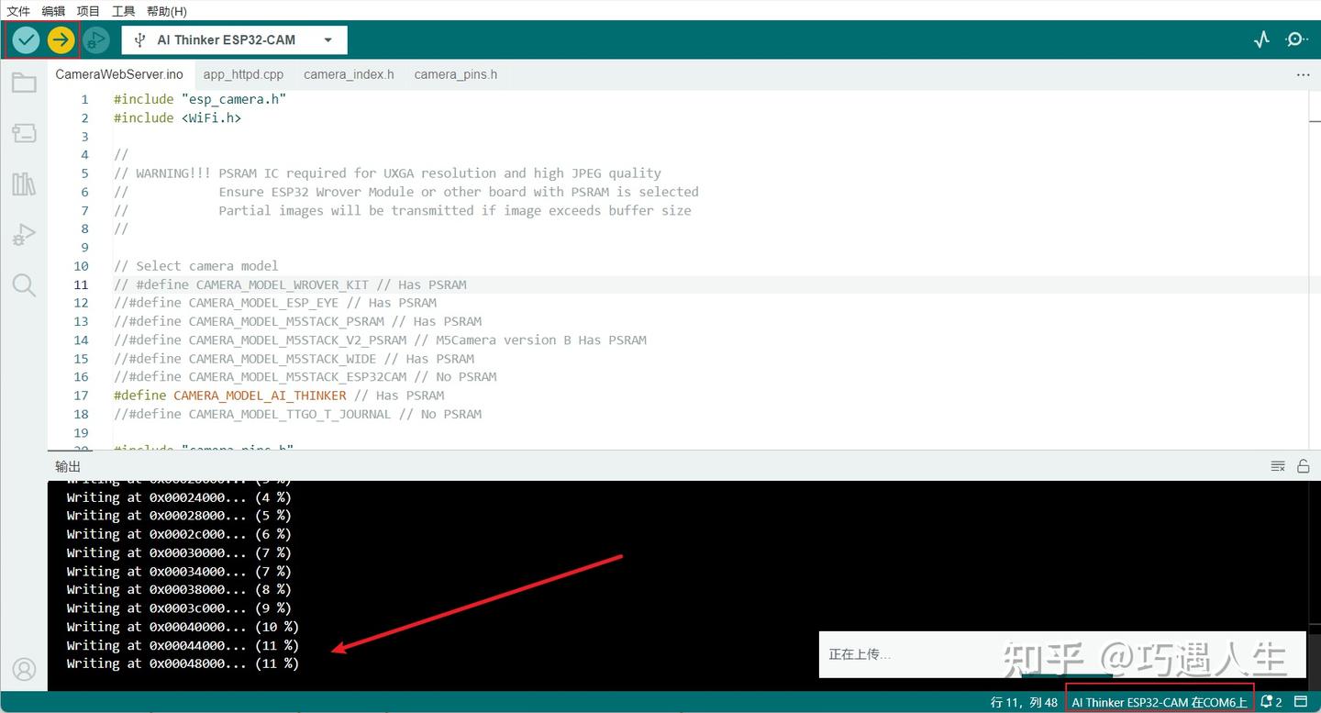Open the tab overflow menu
Image resolution: width=1321 pixels, height=713 pixels.
[1303, 74]
